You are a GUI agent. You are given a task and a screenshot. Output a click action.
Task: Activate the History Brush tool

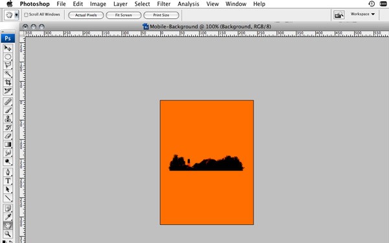pyautogui.click(x=8, y=128)
